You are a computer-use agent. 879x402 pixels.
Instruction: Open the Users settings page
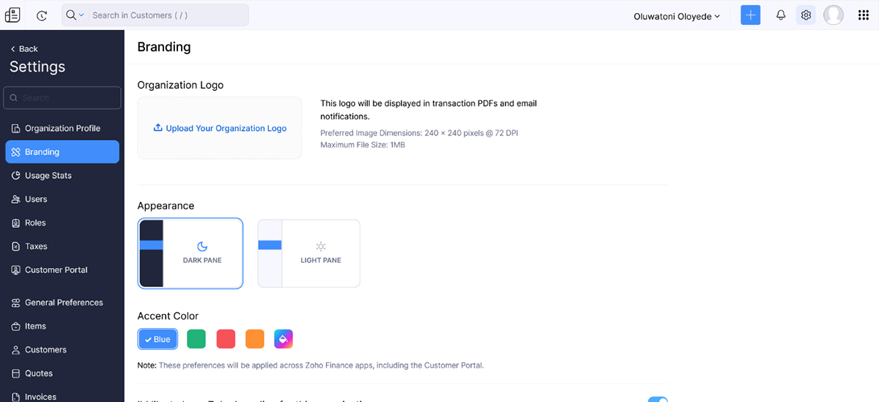(62, 199)
